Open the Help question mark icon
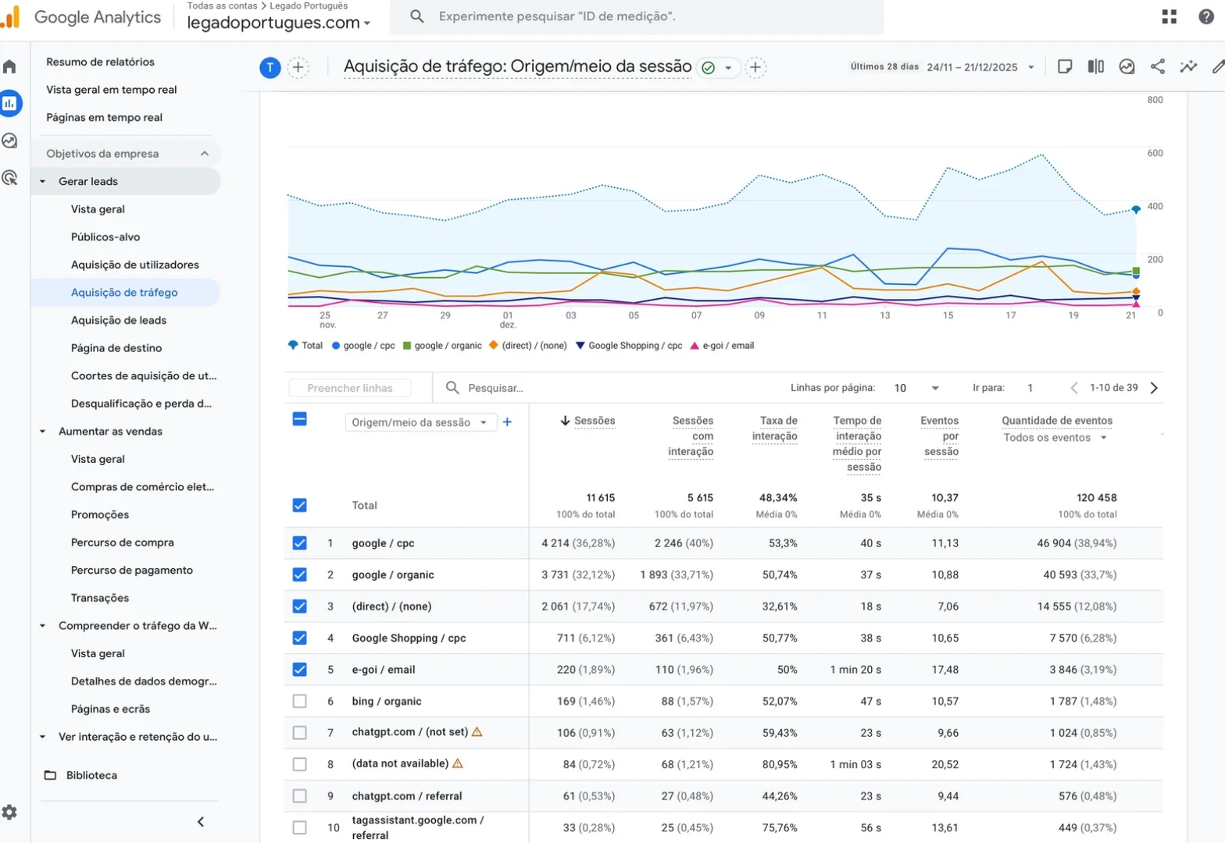The image size is (1225, 843). 1206,16
